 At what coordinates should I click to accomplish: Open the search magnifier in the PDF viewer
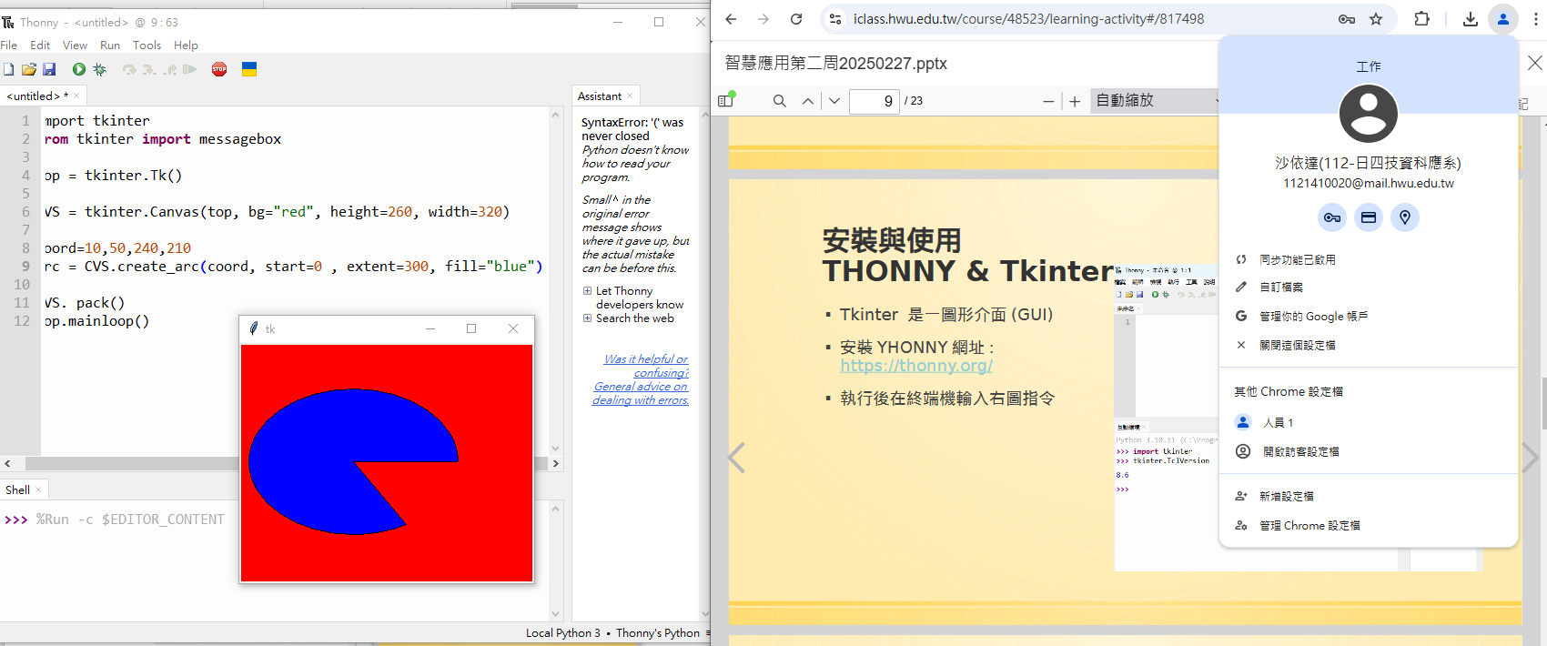click(x=779, y=101)
